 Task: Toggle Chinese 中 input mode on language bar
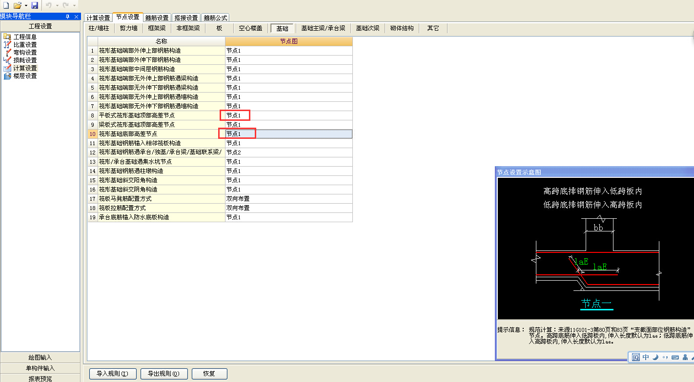(646, 357)
